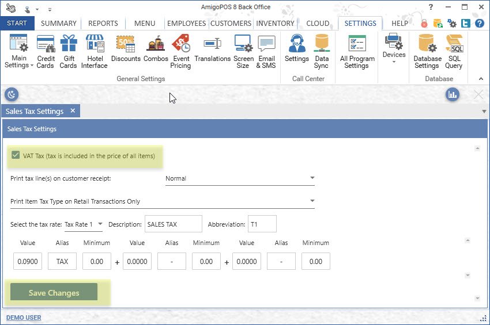Viewport: 490px width, 325px height.
Task: Open Event Pricing settings
Action: pos(181,52)
